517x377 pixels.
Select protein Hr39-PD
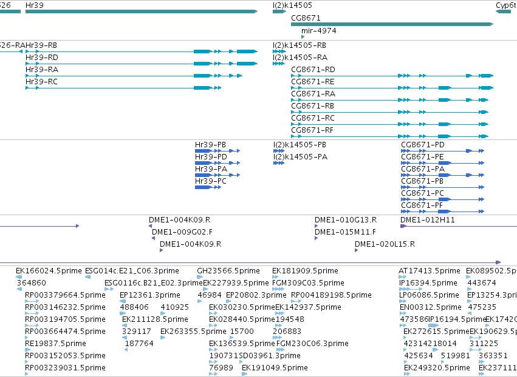pos(211,157)
